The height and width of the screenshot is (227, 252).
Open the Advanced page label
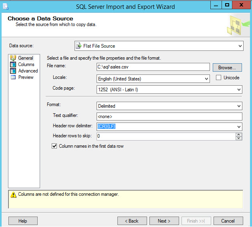[28, 71]
